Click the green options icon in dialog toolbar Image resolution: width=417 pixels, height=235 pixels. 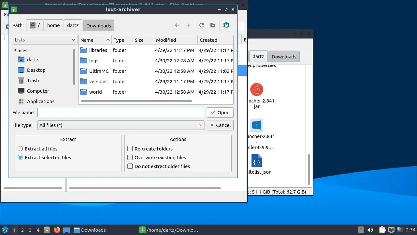point(226,25)
